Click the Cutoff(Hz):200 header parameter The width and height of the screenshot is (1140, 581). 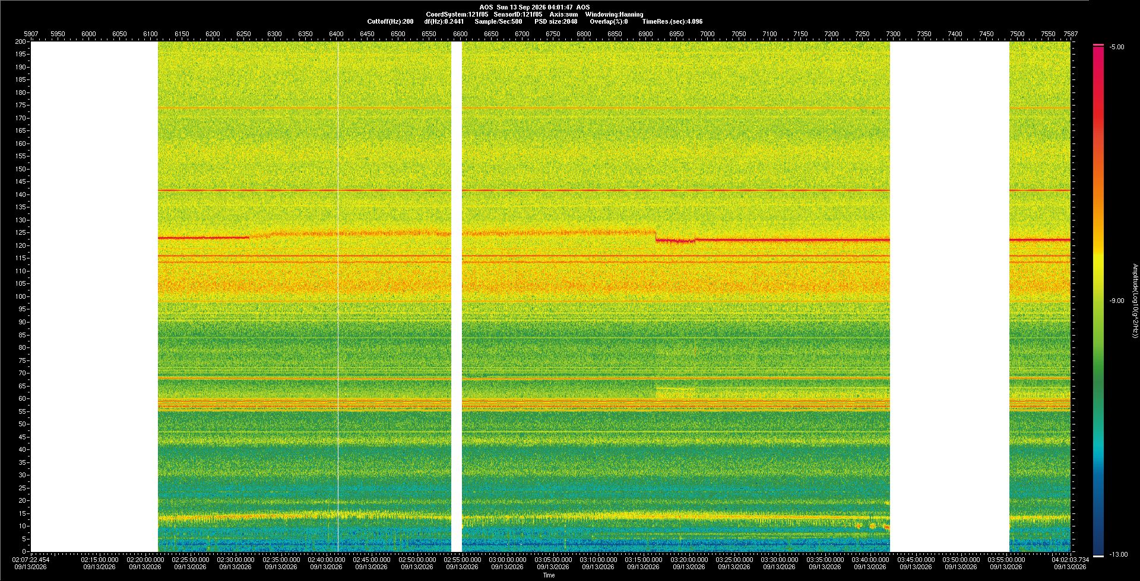[x=390, y=21]
